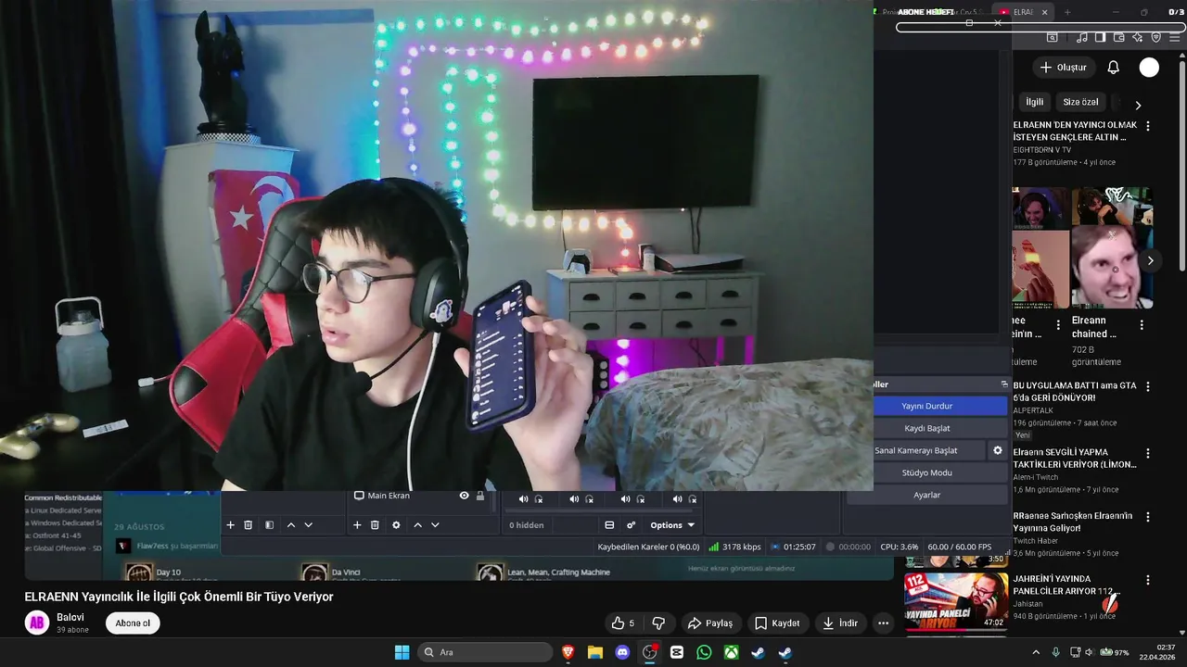Like the video with 5 likes

[623, 623]
